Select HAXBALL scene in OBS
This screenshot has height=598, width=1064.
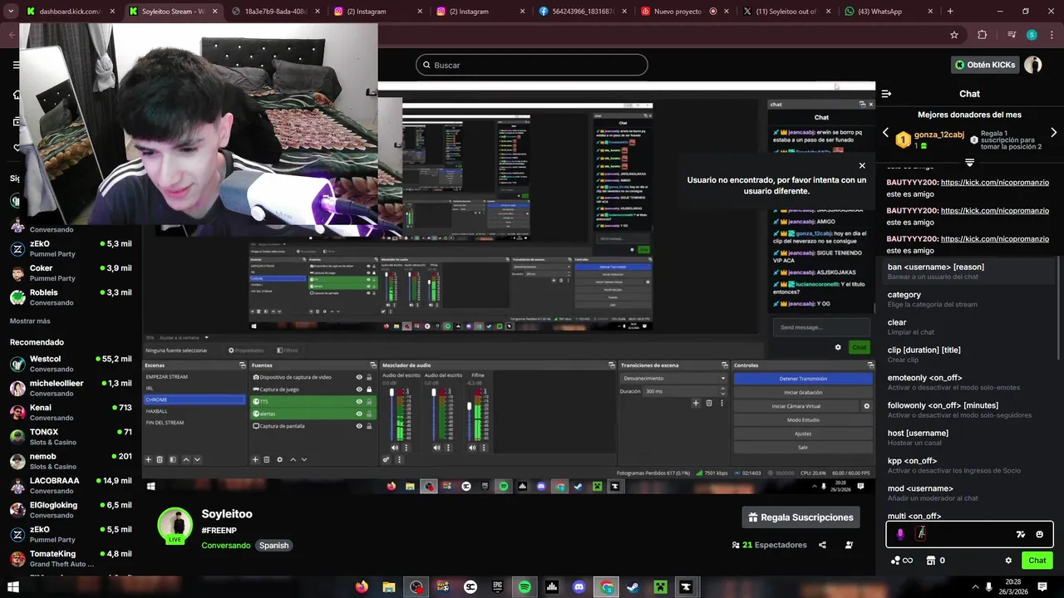(196, 411)
